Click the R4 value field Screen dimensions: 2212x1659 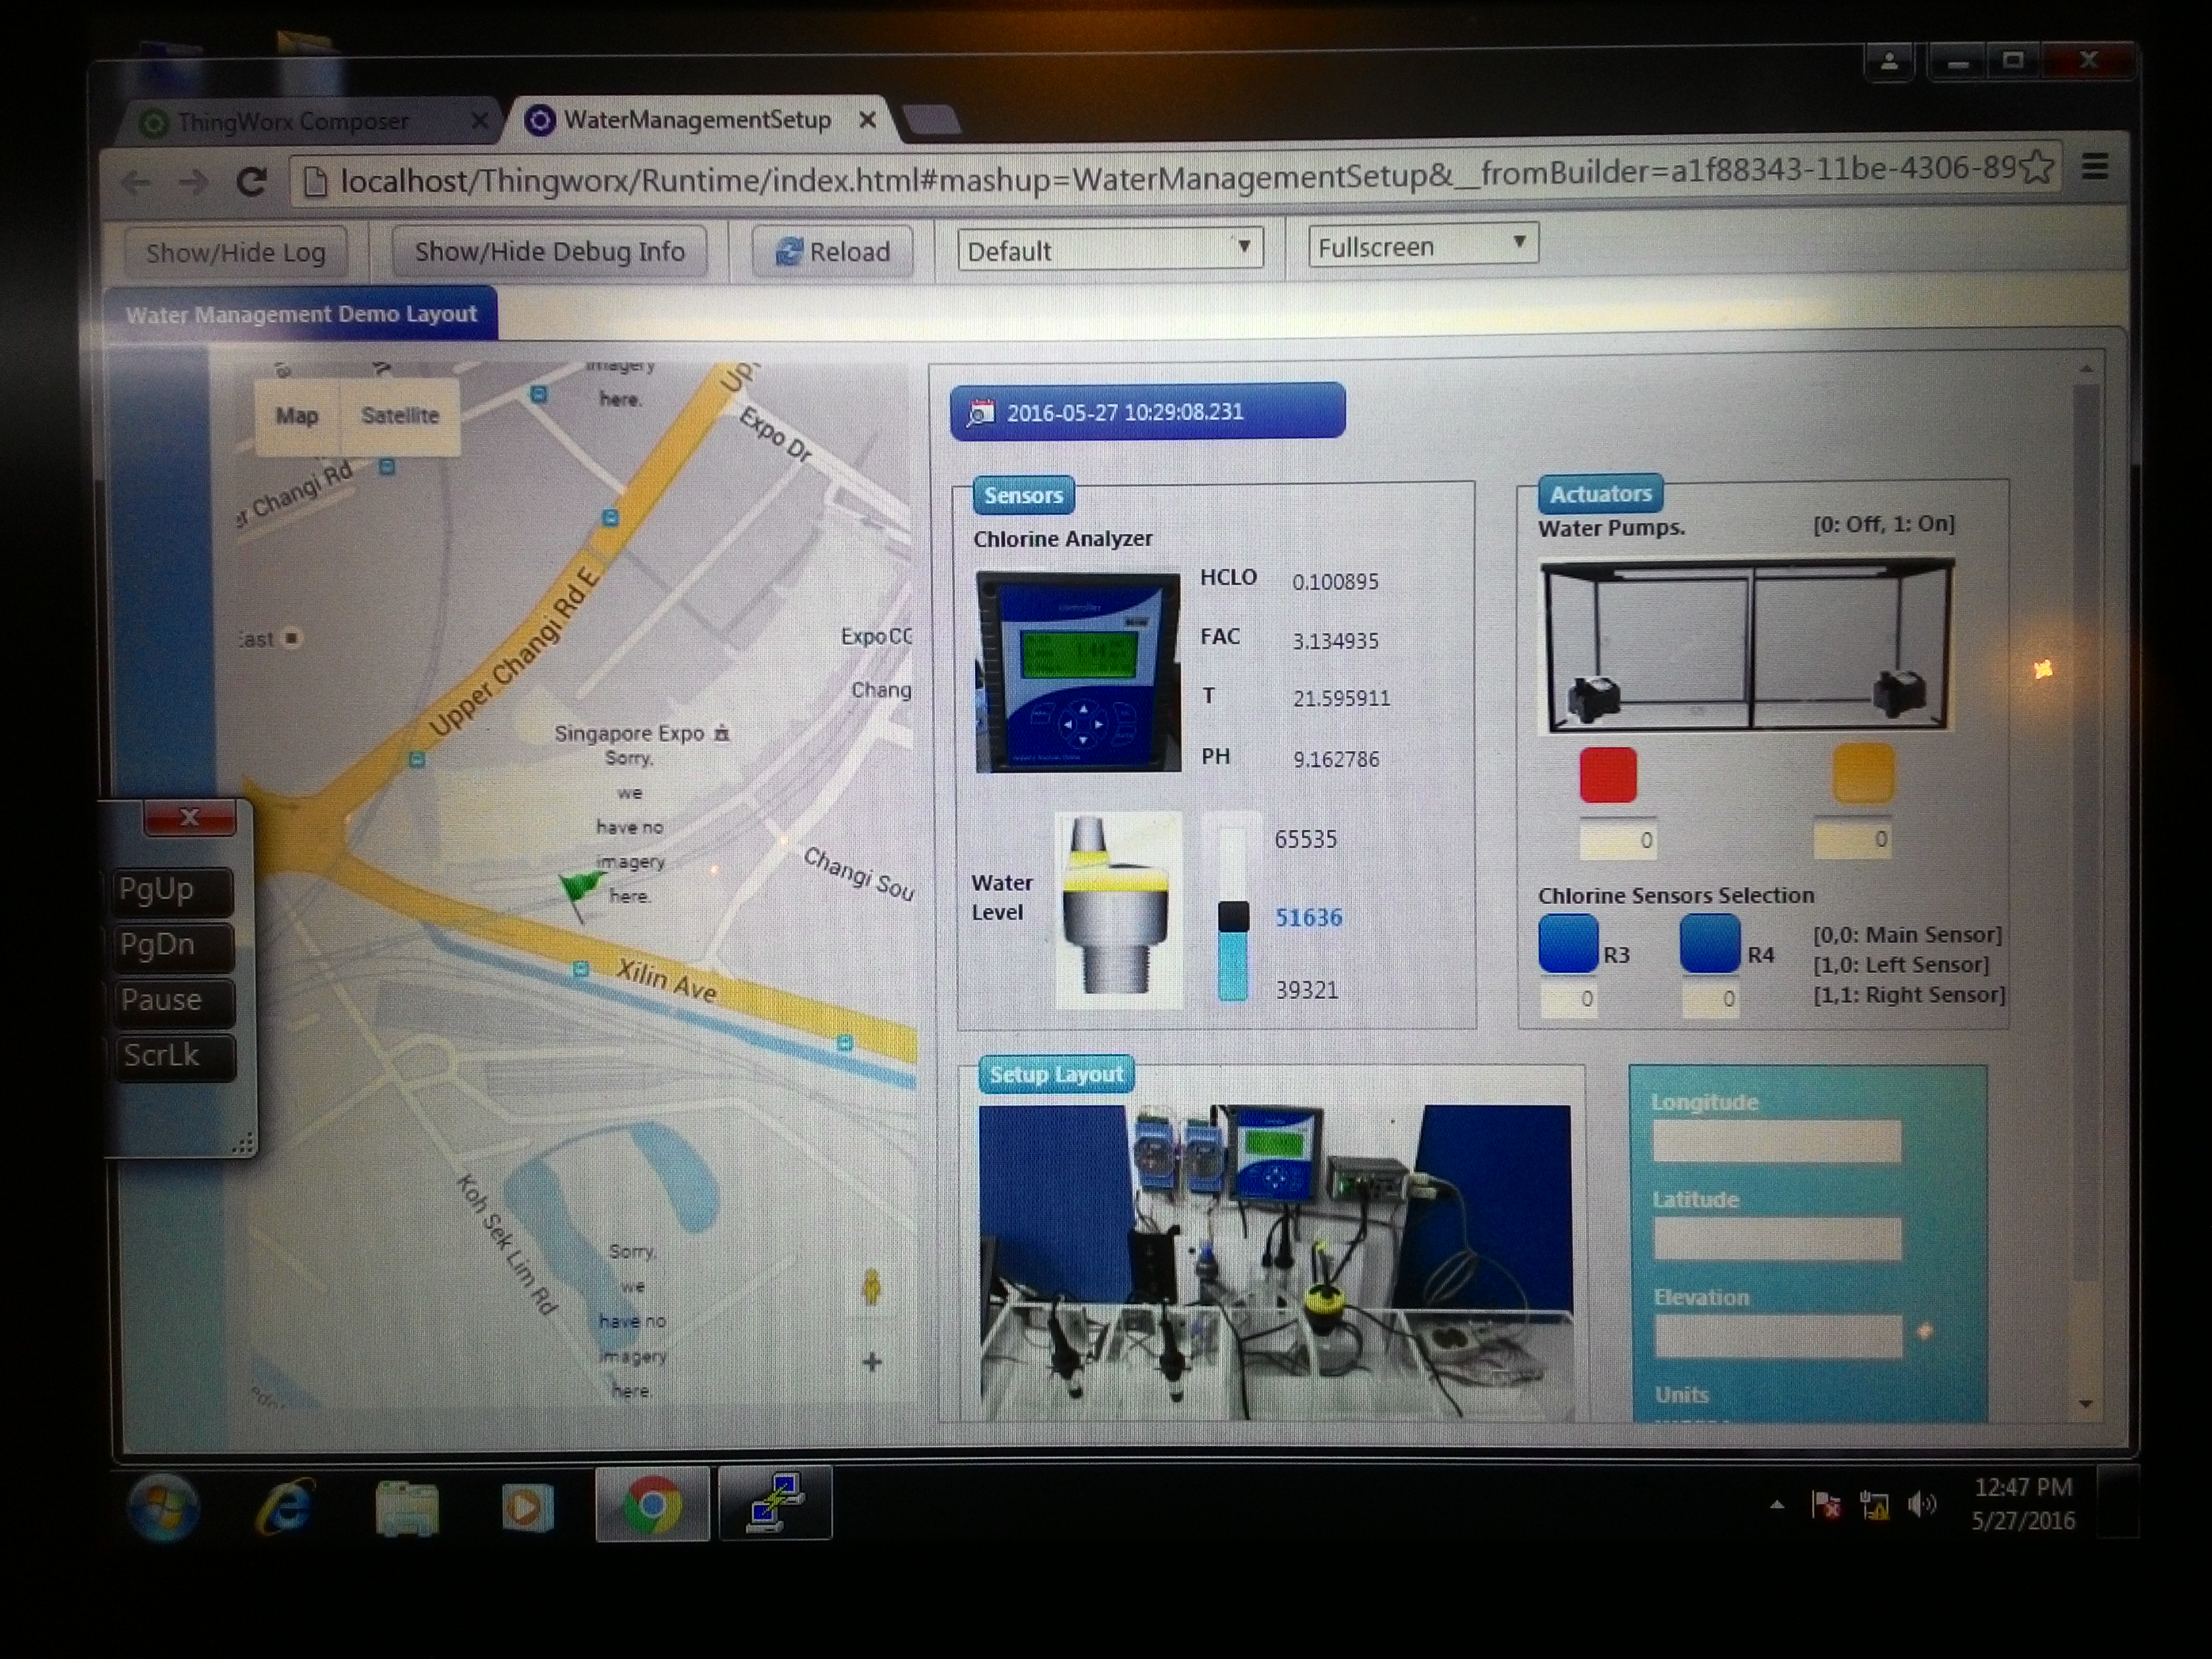coord(1710,999)
